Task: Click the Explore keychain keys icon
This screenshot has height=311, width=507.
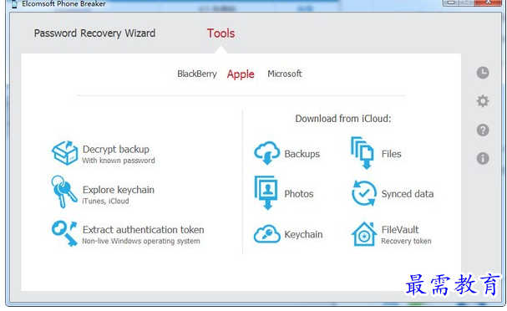Action: tap(64, 192)
